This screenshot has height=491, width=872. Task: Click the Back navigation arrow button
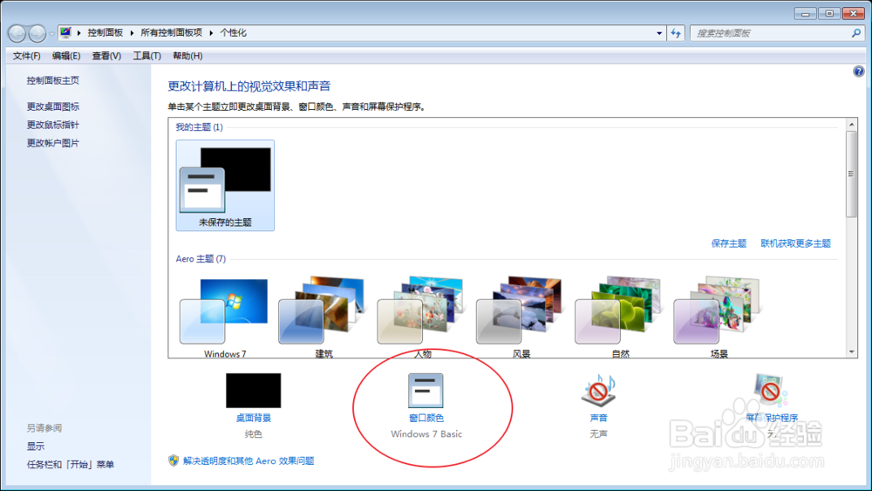point(17,34)
